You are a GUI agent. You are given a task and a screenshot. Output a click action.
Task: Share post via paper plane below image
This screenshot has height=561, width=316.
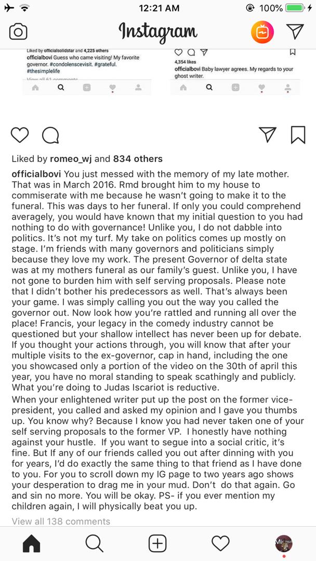(x=267, y=135)
